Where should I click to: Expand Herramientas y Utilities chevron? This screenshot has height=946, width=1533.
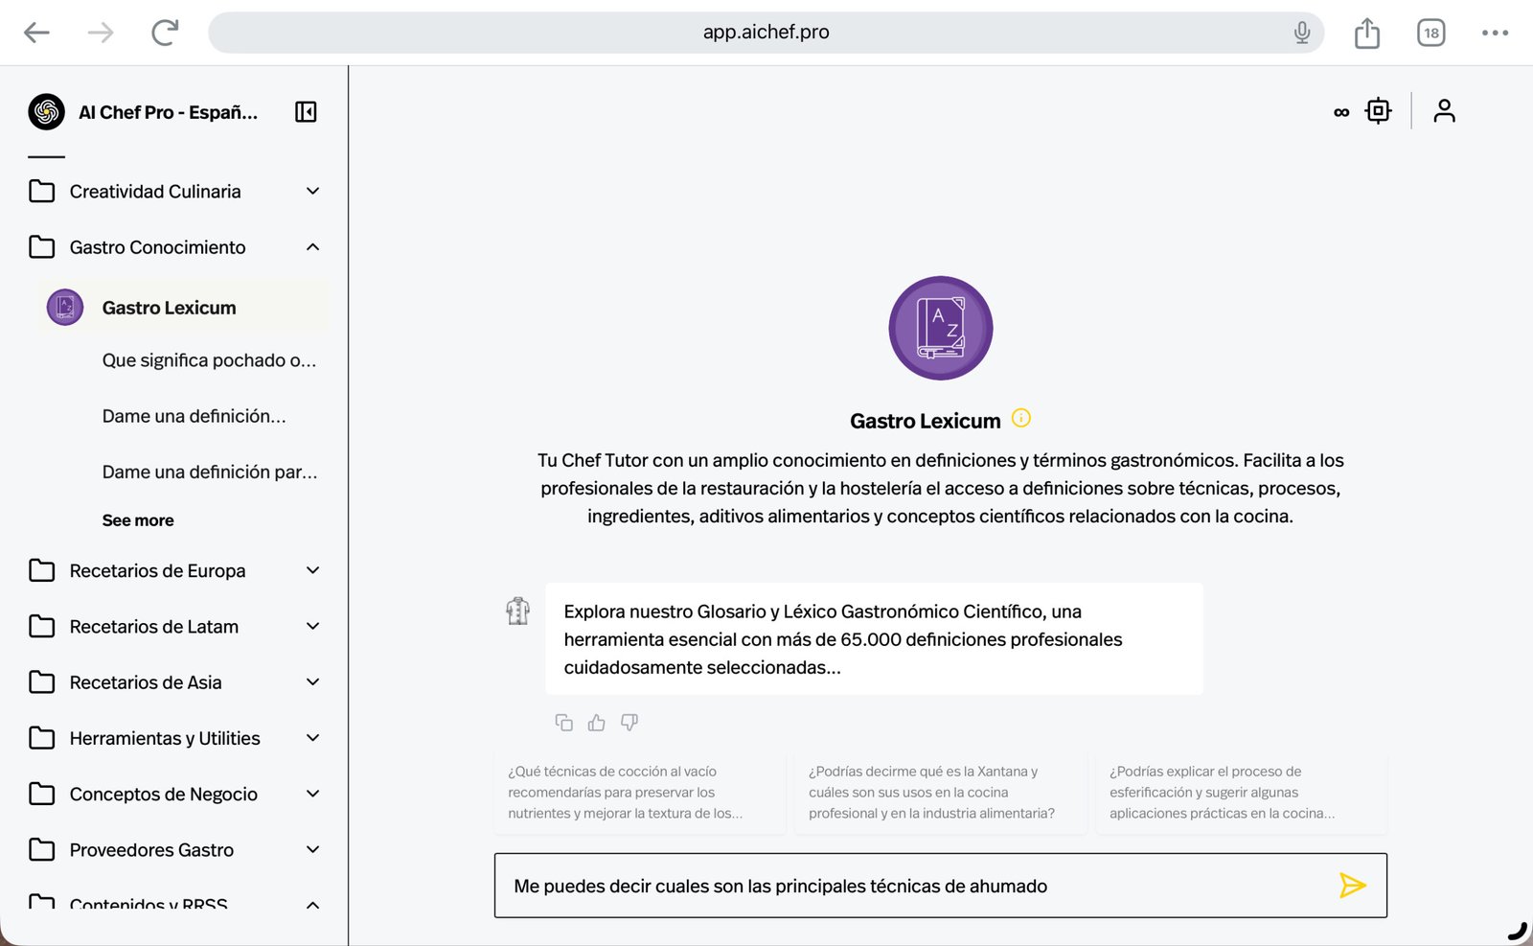(x=312, y=738)
